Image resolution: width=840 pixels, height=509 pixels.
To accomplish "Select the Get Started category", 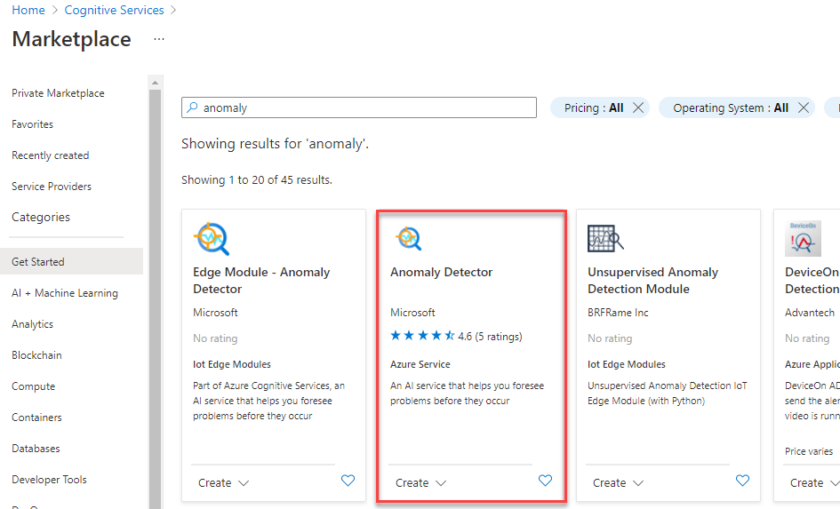I will pos(71,261).
